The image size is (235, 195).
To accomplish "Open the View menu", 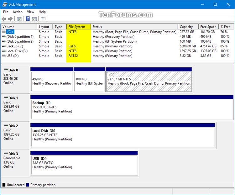I will coord(30,12).
